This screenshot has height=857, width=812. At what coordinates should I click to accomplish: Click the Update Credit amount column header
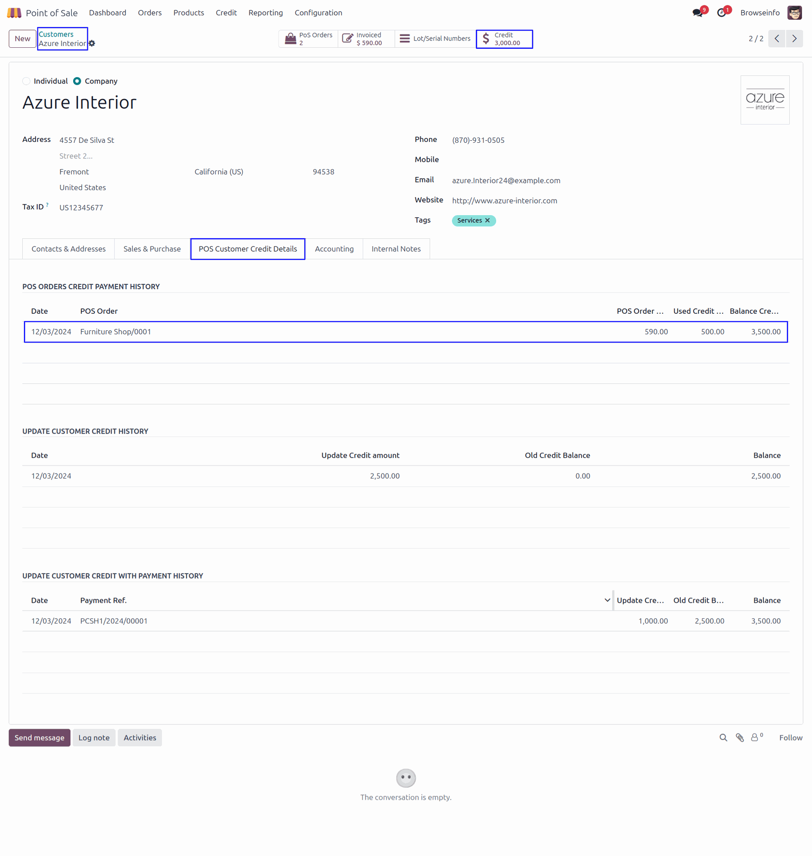(x=360, y=455)
